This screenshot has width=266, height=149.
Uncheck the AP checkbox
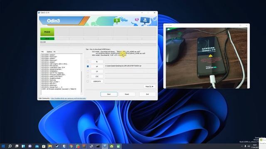pyautogui.click(x=88, y=66)
